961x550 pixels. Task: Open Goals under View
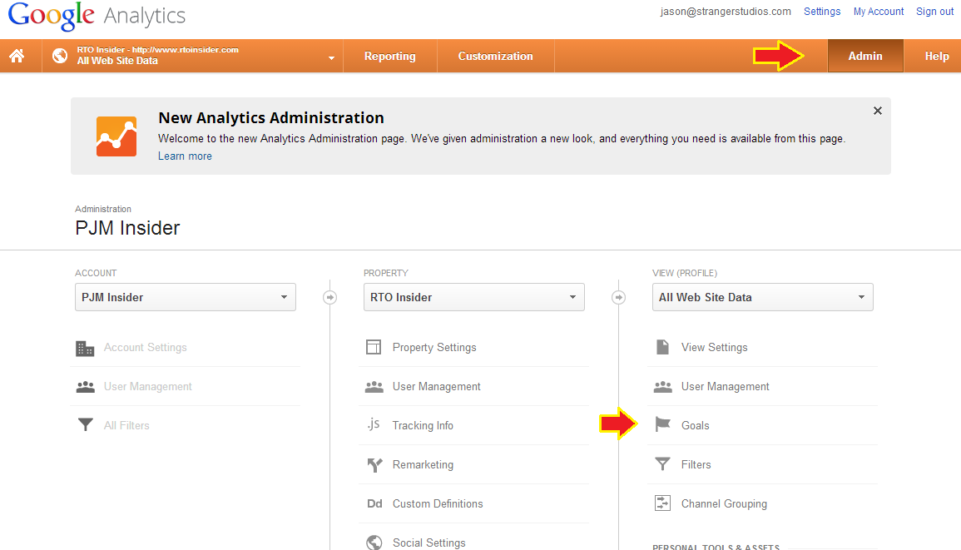(x=695, y=425)
